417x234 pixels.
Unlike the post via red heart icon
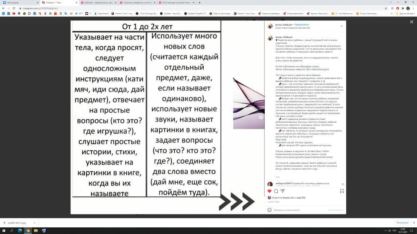269,191
